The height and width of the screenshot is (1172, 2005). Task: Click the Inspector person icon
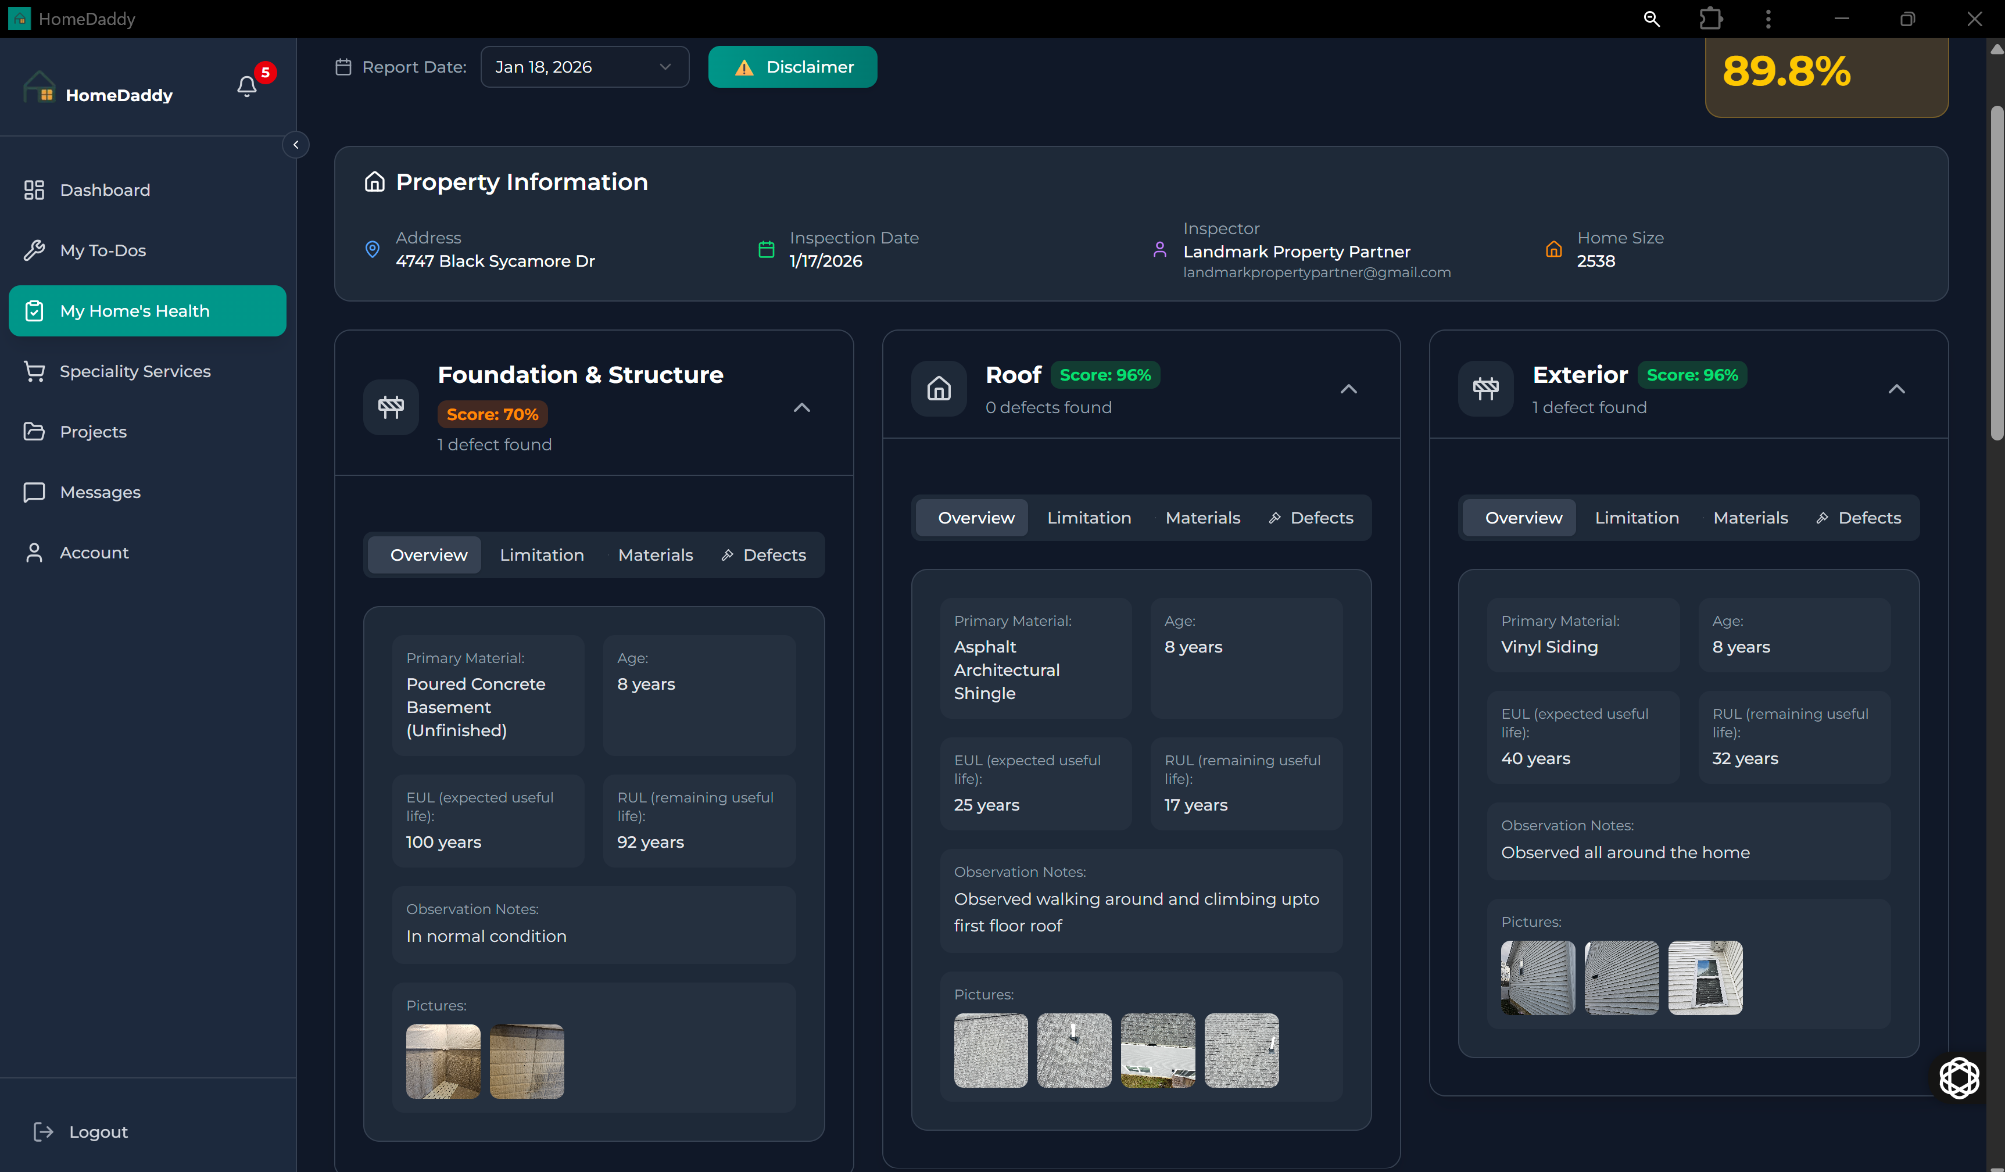1160,249
